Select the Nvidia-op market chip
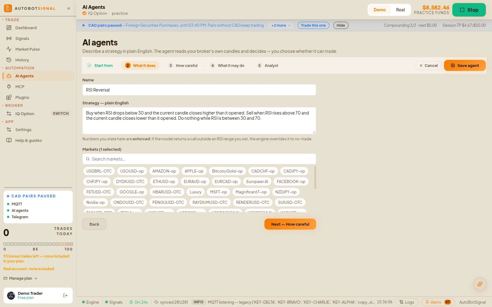This screenshot has height=307, width=492. click(x=95, y=202)
